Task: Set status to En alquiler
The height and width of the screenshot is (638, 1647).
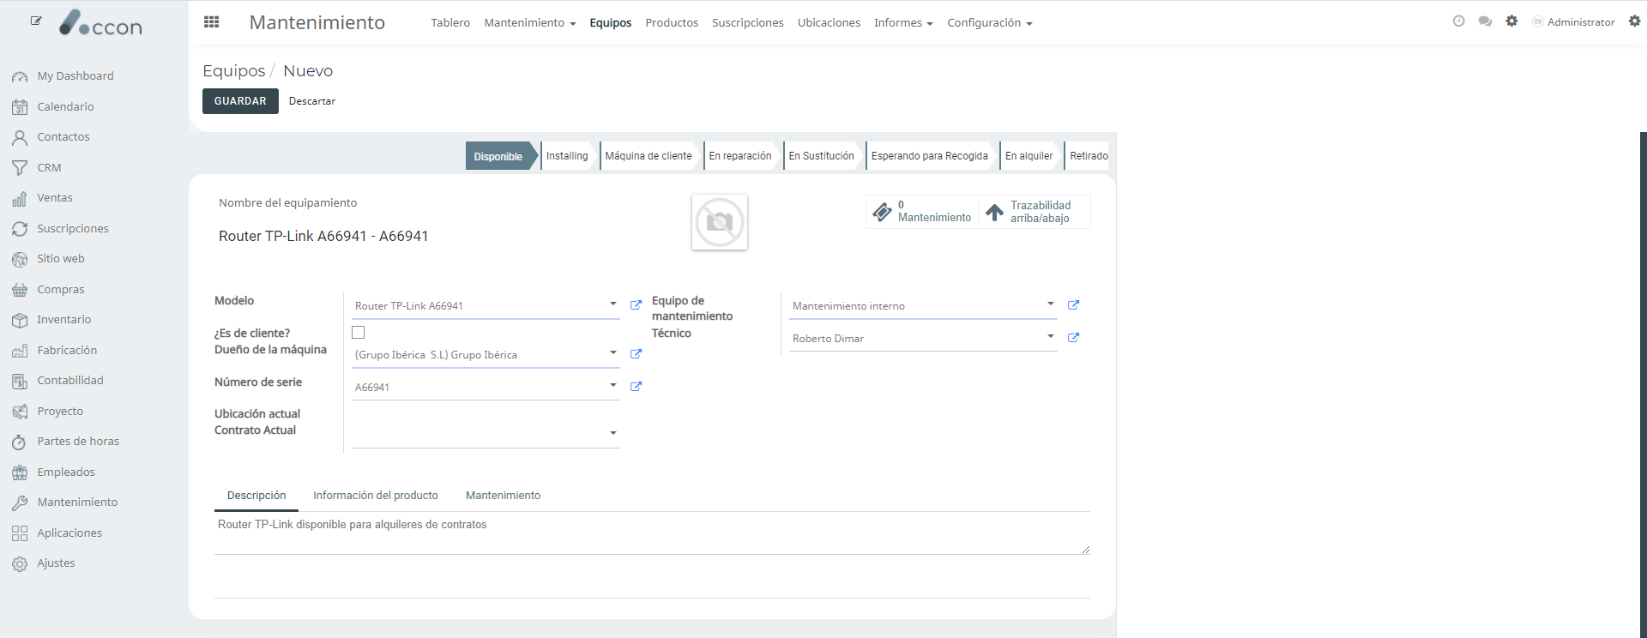Action: pos(1029,156)
